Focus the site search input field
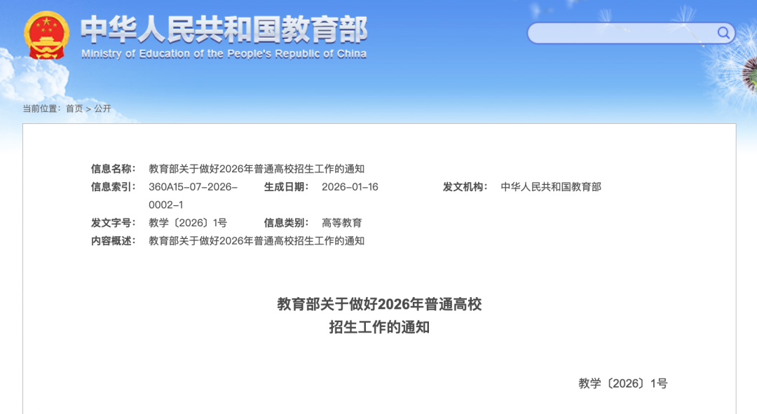Viewport: 757px width, 414px height. click(x=631, y=34)
